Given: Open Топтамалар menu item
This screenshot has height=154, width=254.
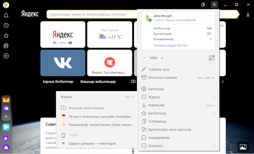Looking at the screenshot, I should (178, 121).
